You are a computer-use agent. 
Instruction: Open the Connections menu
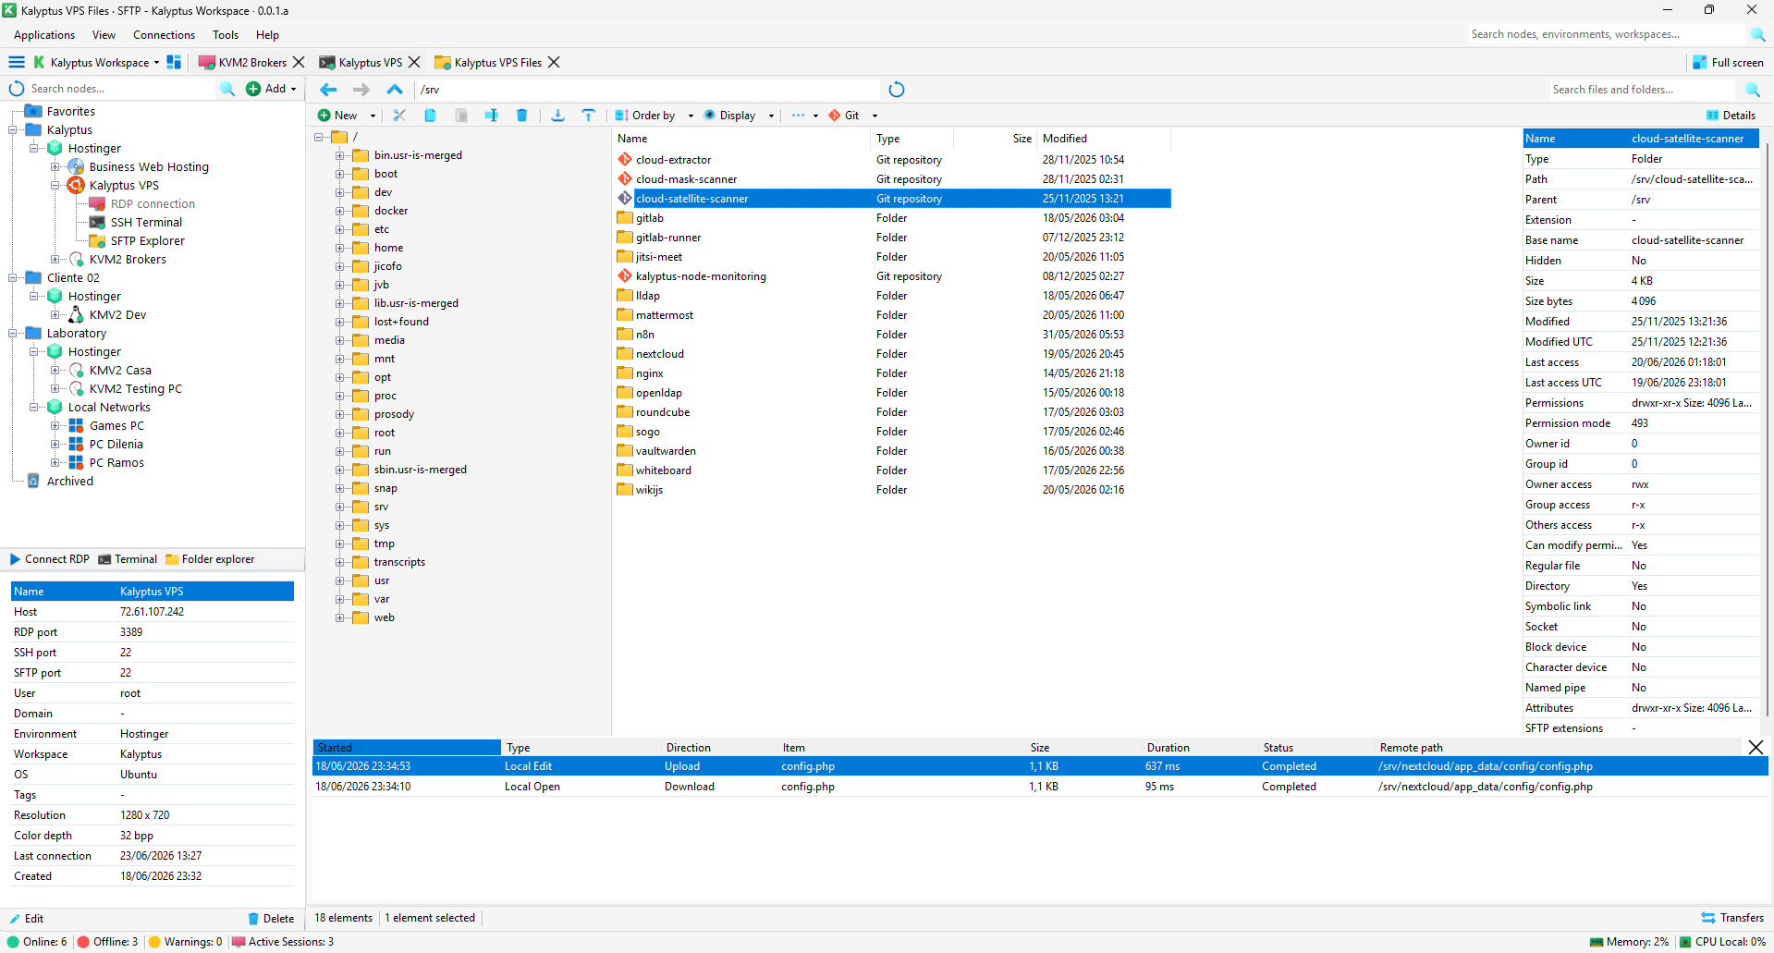click(x=164, y=35)
